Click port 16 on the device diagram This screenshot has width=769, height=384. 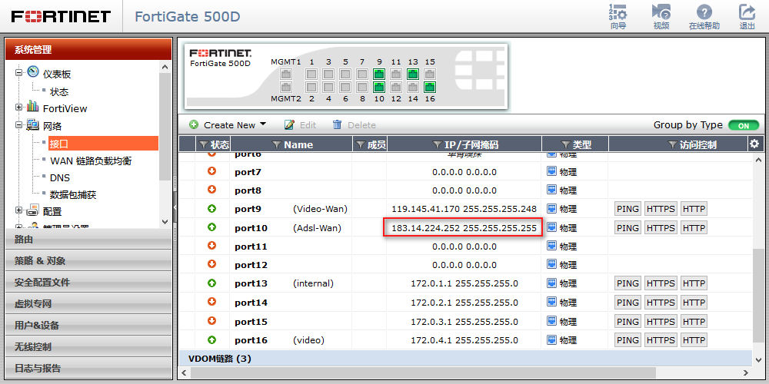click(x=430, y=88)
